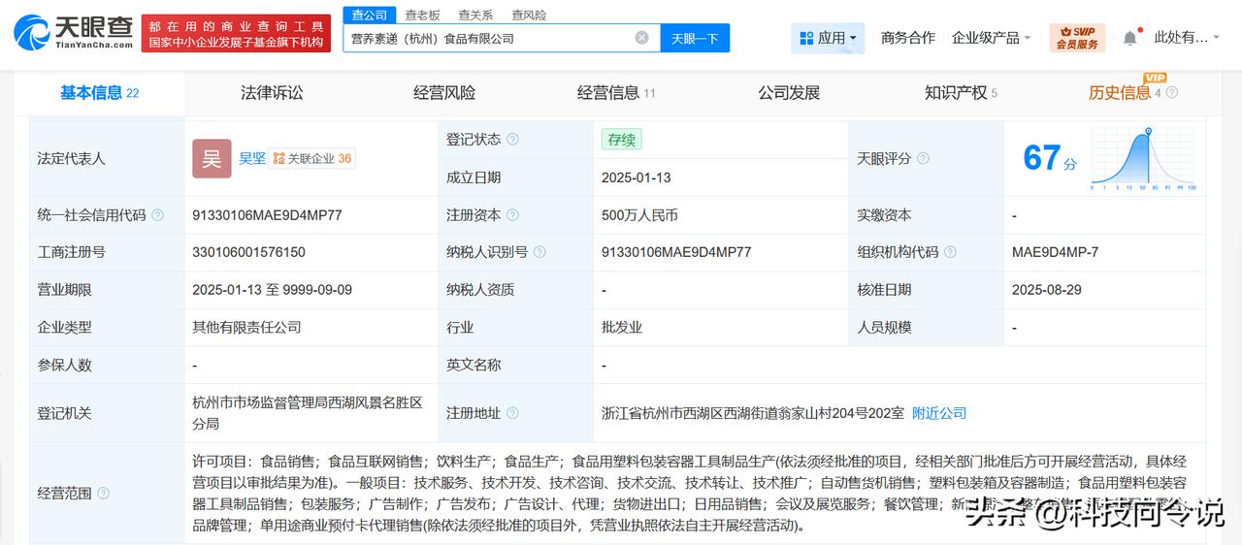Click the help icon beside 登记状态
Screen dimensions: 1242x545
tap(512, 140)
